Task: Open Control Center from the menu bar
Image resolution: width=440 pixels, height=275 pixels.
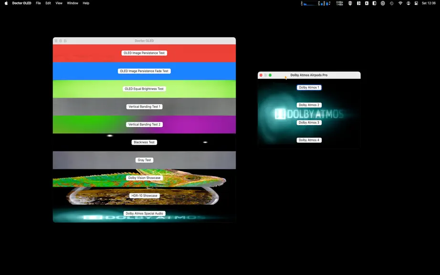Action: [416, 3]
